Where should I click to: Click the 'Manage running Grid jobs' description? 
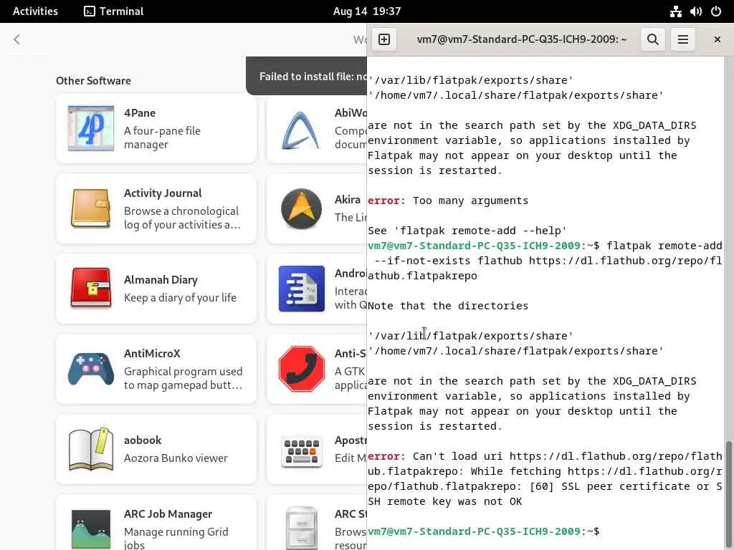click(x=176, y=539)
